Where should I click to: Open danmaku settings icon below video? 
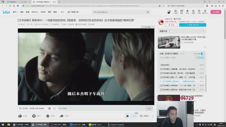click(x=54, y=108)
